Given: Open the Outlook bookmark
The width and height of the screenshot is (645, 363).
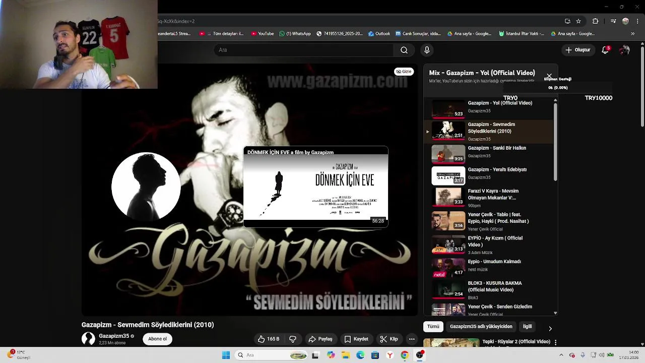Looking at the screenshot, I should click(379, 34).
